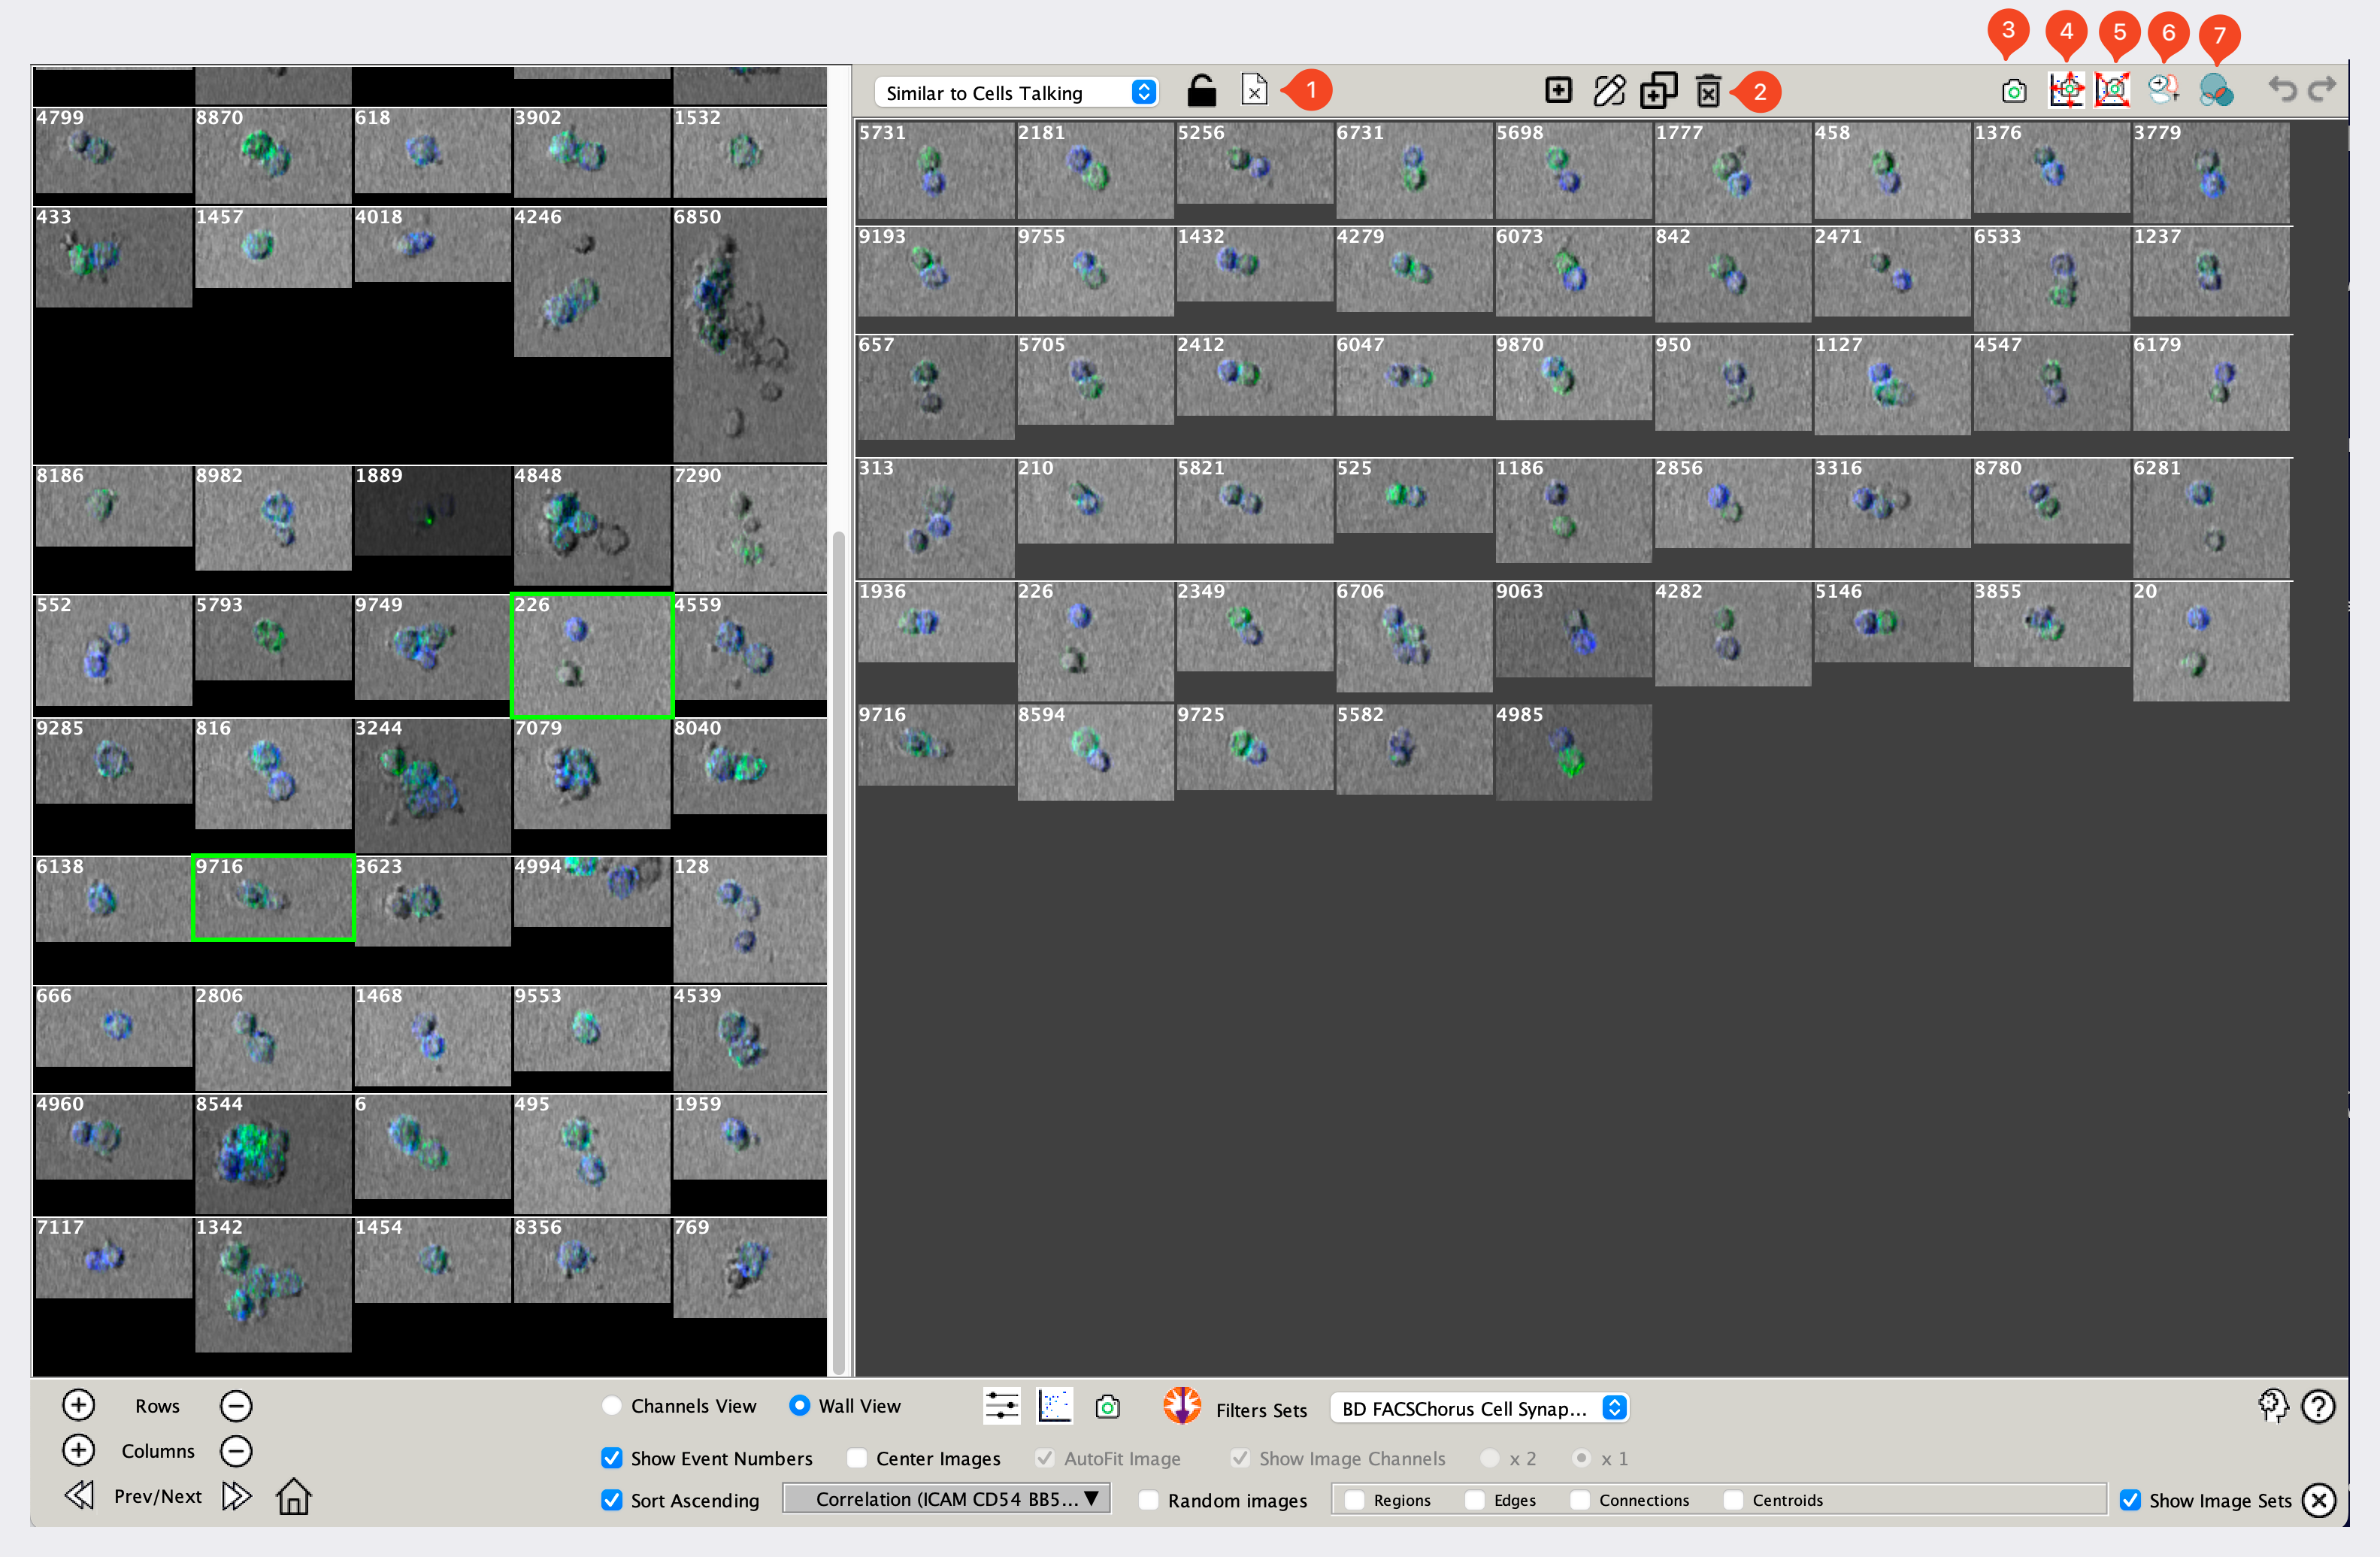Go to next page of images

237,1496
